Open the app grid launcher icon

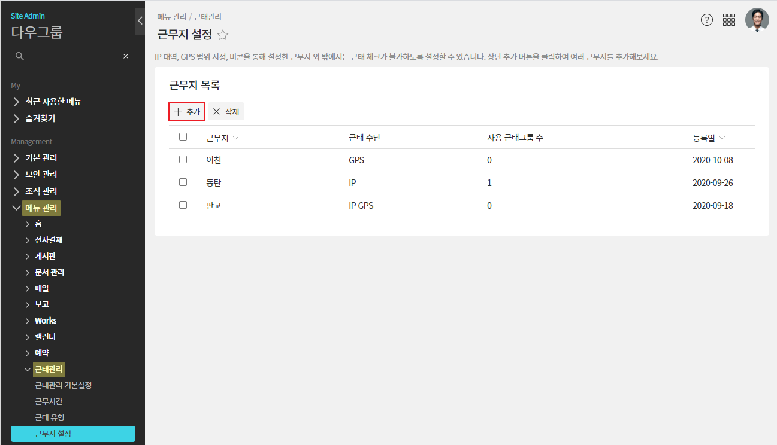tap(729, 20)
